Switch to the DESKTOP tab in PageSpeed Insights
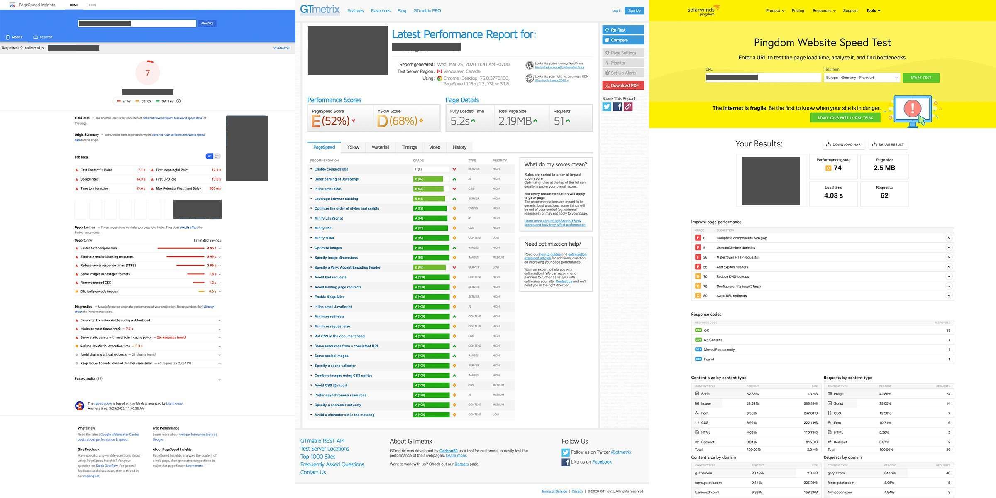Viewport: 996px width, 498px height. pos(43,37)
